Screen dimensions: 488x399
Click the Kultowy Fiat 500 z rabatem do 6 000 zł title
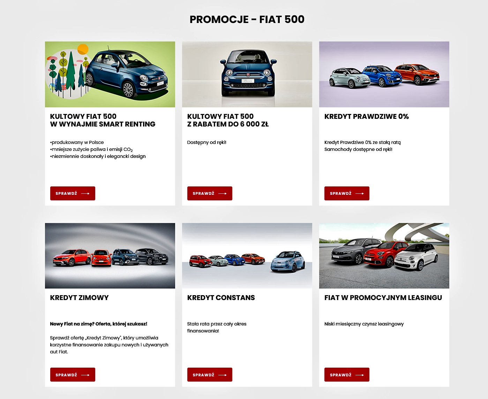[228, 120]
